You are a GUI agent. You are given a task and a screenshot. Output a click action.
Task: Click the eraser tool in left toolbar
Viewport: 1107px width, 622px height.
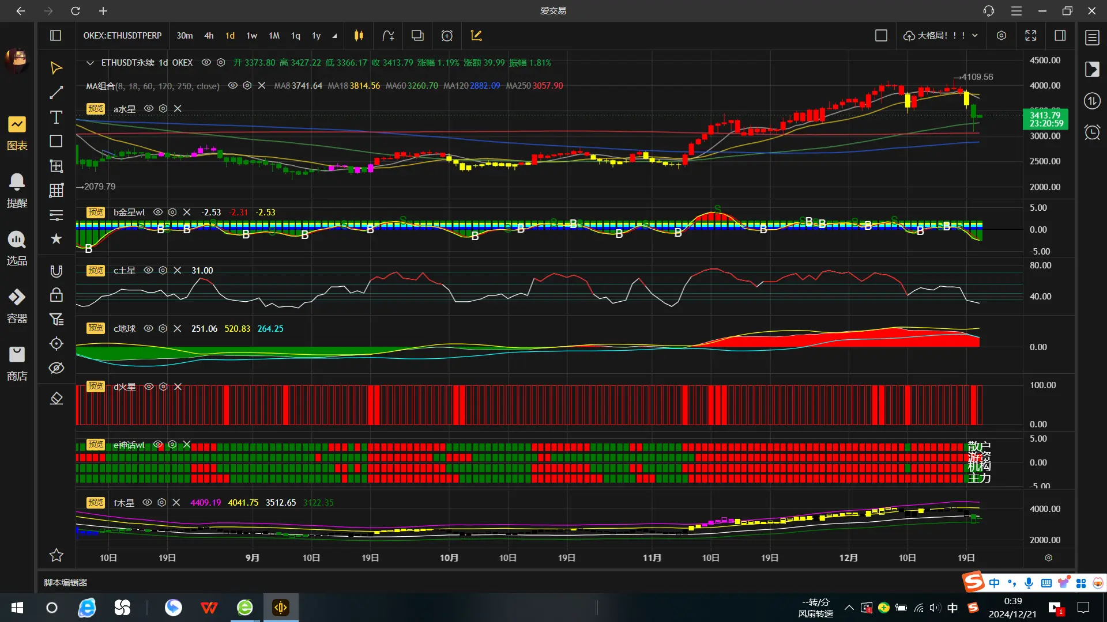(56, 399)
